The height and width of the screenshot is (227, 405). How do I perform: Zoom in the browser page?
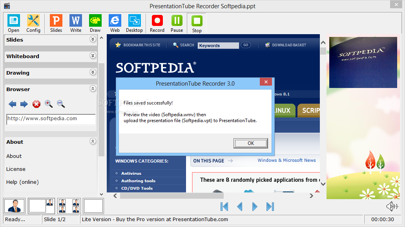pyautogui.click(x=49, y=104)
